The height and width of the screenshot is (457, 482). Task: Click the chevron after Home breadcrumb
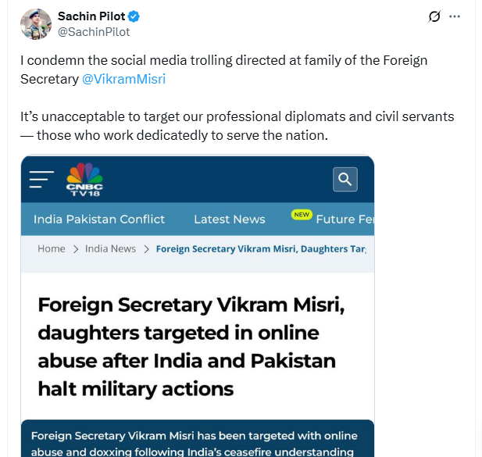coord(76,249)
